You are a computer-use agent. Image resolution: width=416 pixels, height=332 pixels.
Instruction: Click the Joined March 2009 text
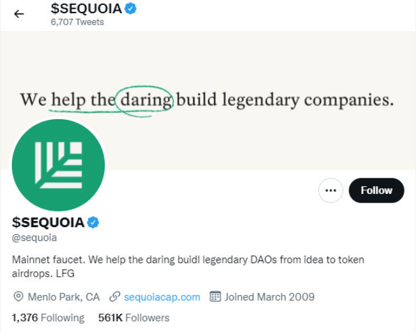click(x=270, y=297)
